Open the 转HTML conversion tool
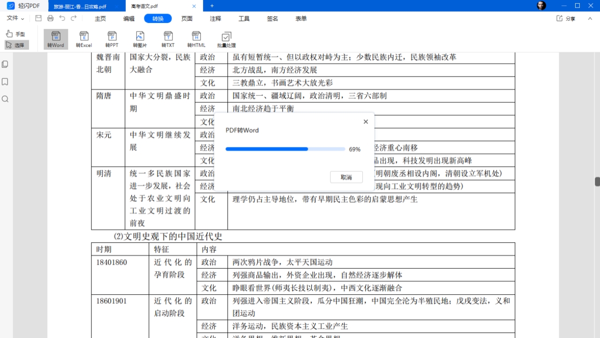Screen dimensions: 600x338 (196, 39)
